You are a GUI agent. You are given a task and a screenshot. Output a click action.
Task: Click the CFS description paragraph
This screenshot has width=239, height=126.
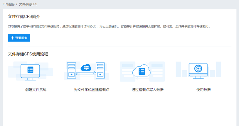[x=109, y=26]
